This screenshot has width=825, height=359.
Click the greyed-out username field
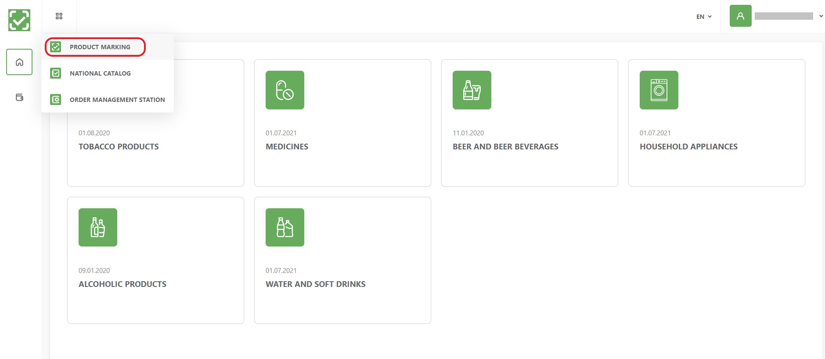click(784, 16)
